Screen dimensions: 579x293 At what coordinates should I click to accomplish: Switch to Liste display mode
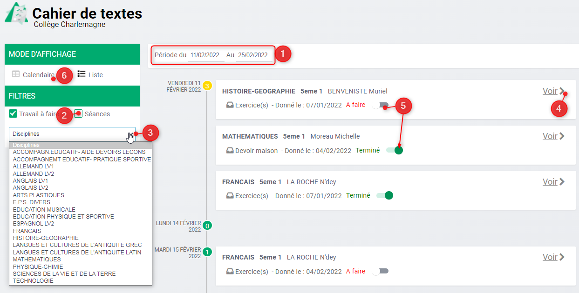tap(90, 74)
